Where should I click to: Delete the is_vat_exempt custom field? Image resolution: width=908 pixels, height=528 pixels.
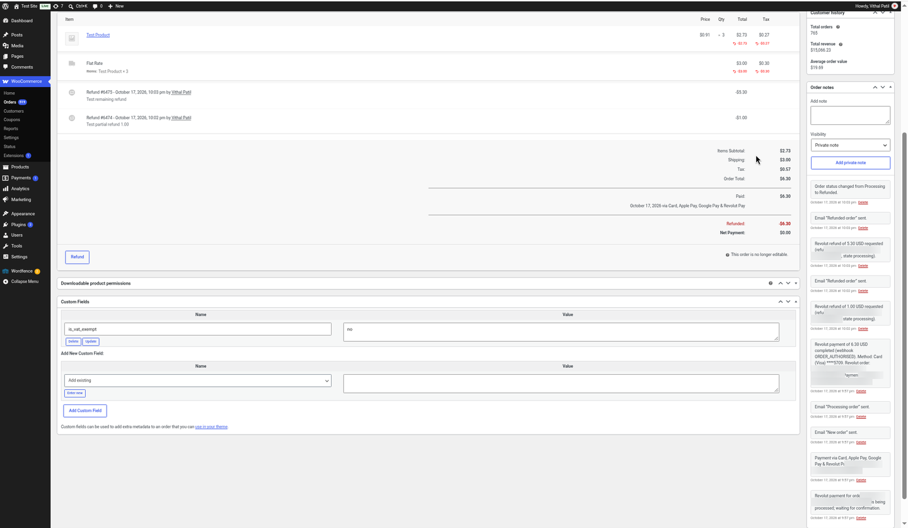pyautogui.click(x=73, y=341)
